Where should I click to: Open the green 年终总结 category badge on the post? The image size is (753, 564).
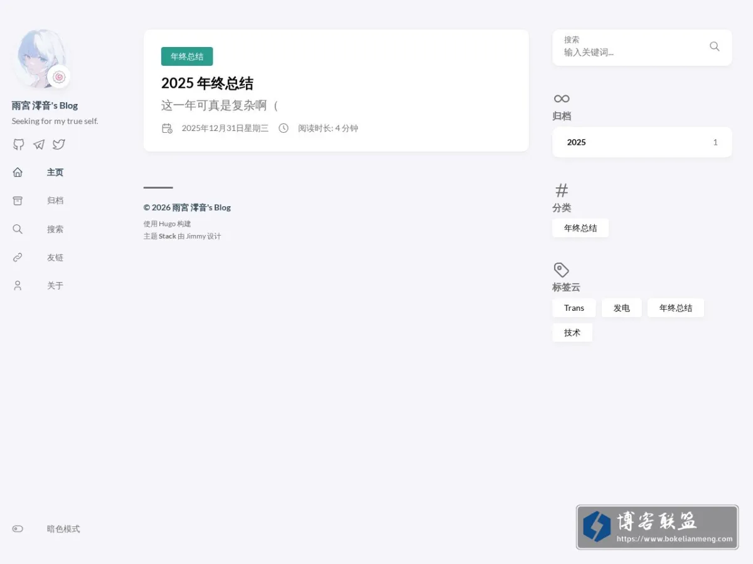pos(187,56)
